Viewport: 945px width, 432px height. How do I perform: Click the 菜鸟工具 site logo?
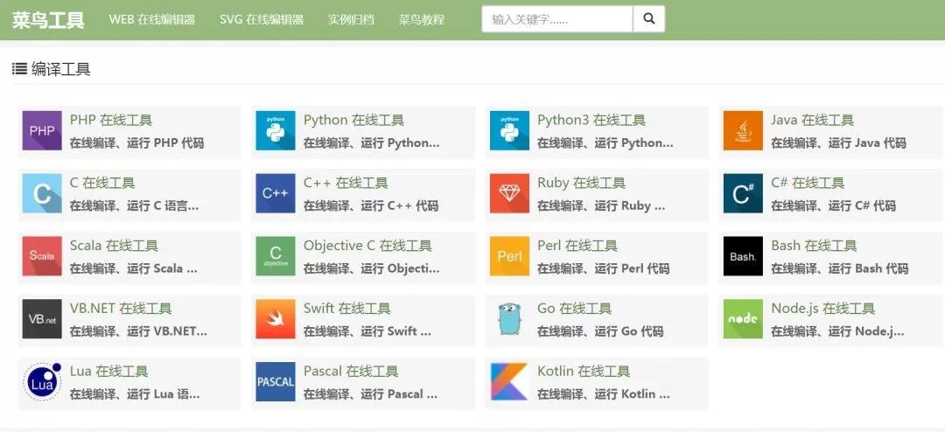click(x=48, y=19)
